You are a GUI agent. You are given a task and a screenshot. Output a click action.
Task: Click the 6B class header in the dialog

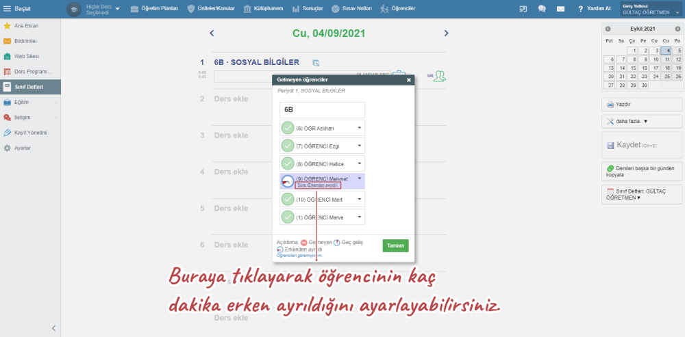coord(323,110)
